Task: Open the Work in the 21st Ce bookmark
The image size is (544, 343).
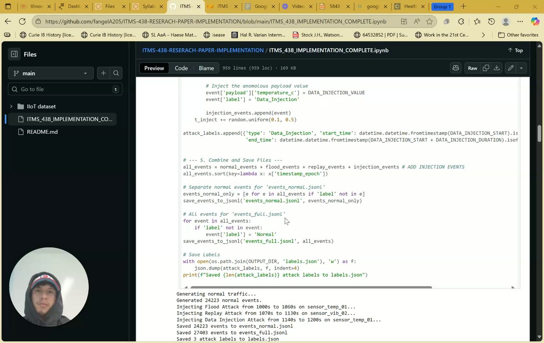Action: 442,35
